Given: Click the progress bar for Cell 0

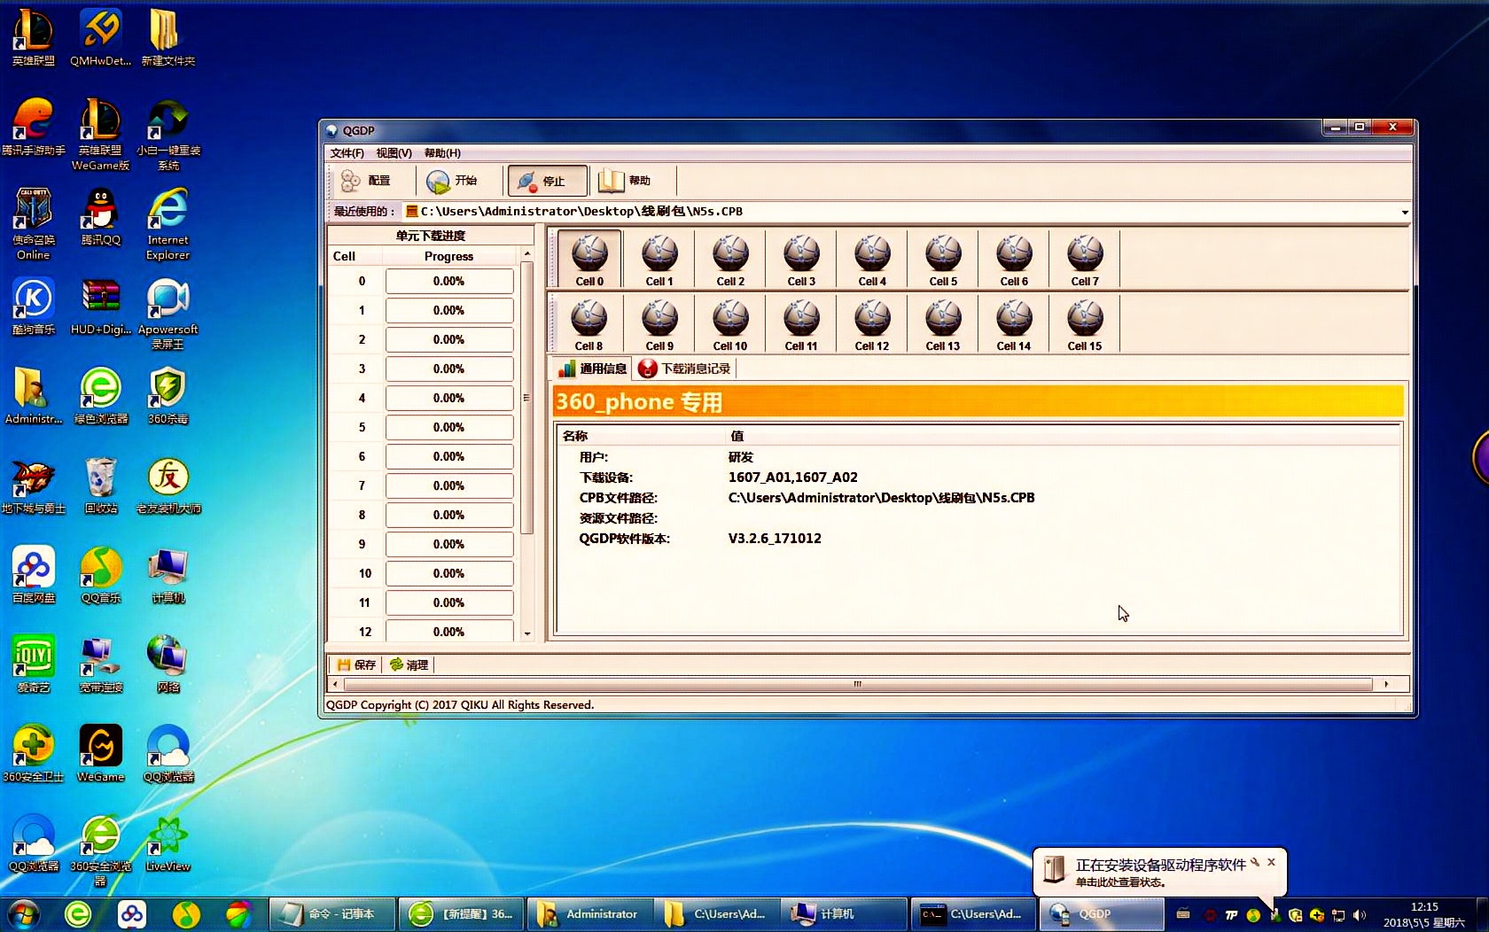Looking at the screenshot, I should click(x=449, y=282).
